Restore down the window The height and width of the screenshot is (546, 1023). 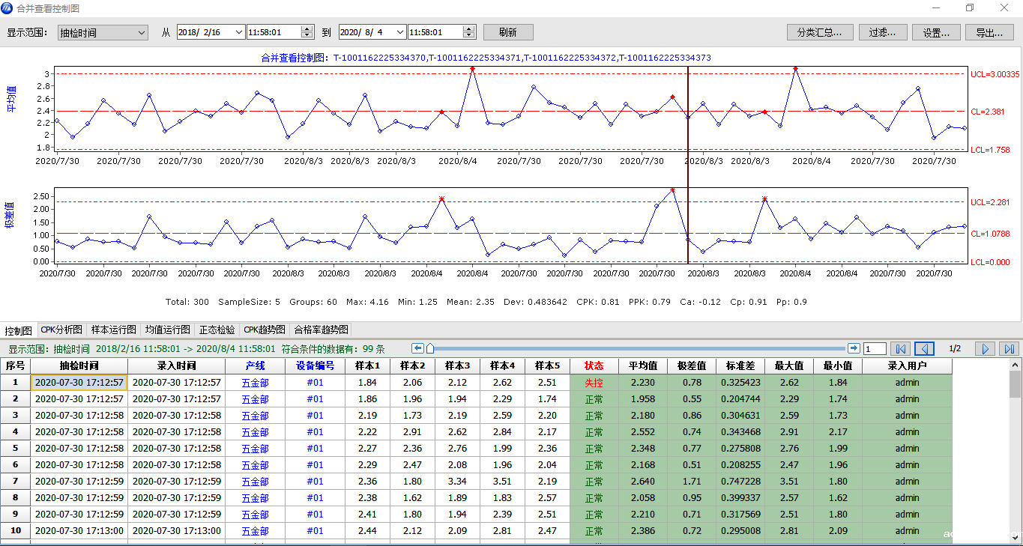tap(969, 8)
